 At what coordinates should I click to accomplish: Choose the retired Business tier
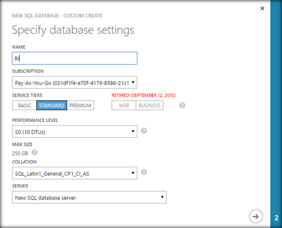[149, 105]
